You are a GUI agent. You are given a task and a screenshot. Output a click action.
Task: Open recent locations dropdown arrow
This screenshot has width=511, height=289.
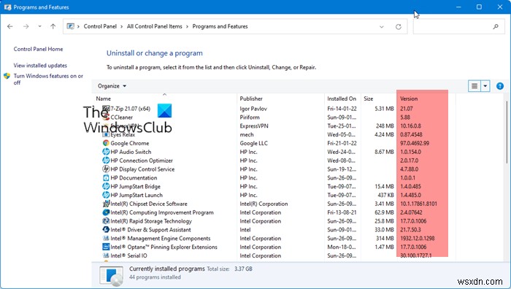[39, 26]
